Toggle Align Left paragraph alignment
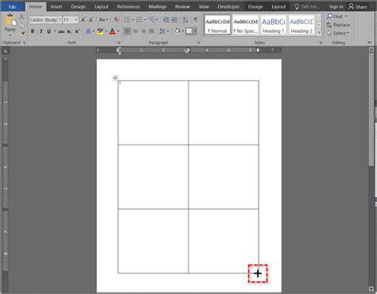 coord(127,31)
